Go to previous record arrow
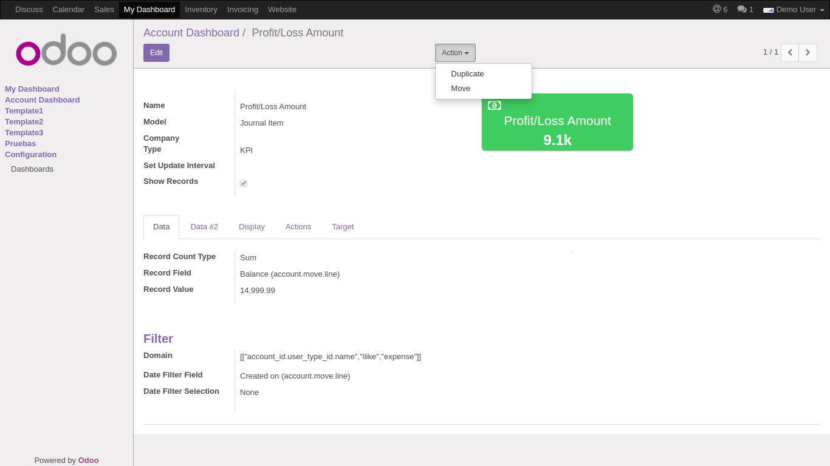Screen dimensions: 830x466 (x=790, y=53)
